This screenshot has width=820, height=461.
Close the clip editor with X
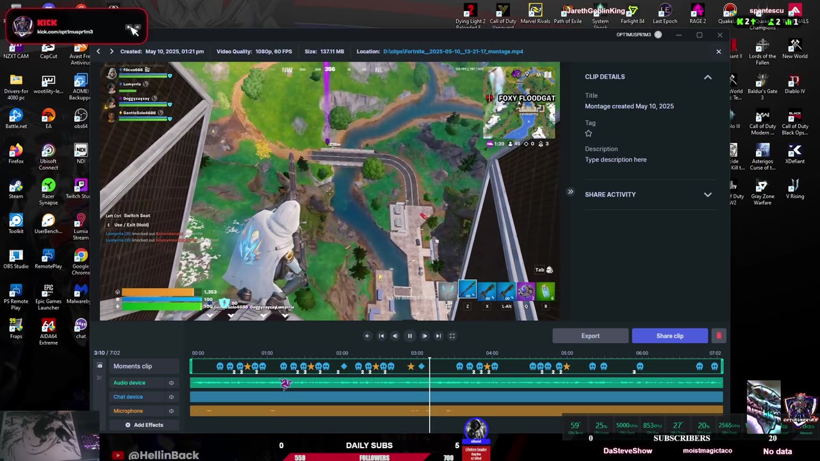[x=719, y=52]
